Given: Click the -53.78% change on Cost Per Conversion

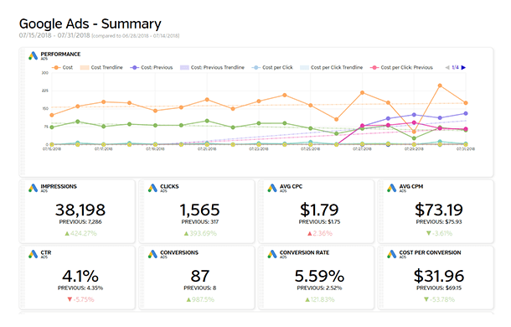Looking at the screenshot, I should point(440,299).
